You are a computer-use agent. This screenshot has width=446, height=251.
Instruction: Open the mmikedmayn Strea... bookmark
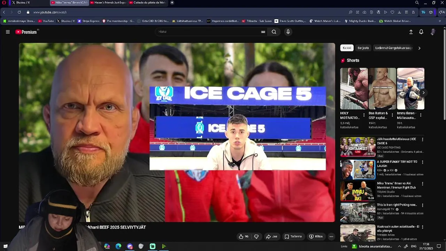click(x=19, y=21)
